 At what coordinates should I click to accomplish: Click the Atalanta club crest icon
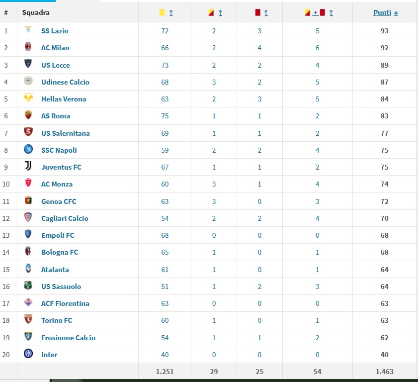click(28, 269)
